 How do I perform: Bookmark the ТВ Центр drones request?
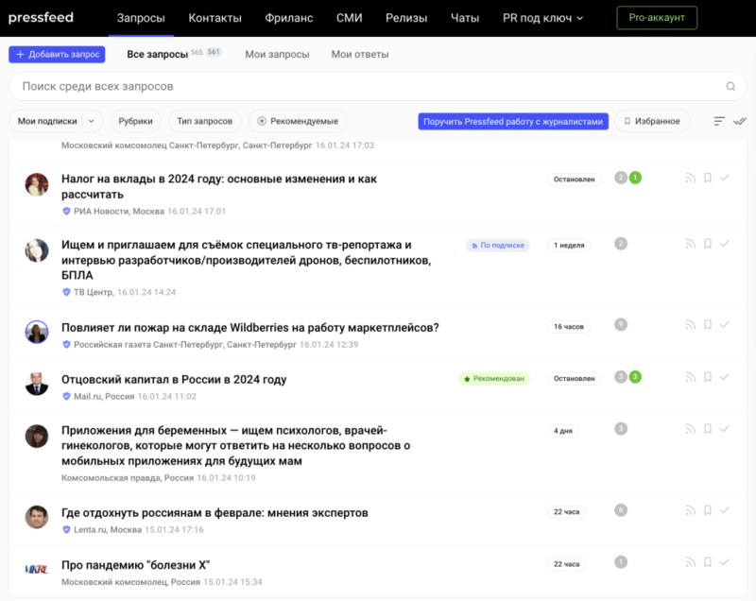click(707, 245)
